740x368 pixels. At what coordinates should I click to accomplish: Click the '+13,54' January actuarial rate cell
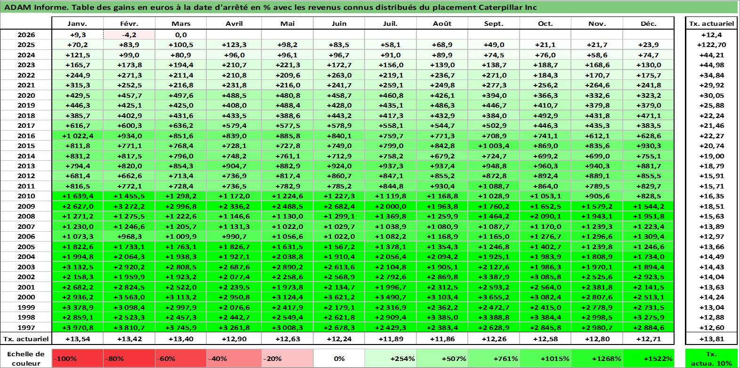77,339
